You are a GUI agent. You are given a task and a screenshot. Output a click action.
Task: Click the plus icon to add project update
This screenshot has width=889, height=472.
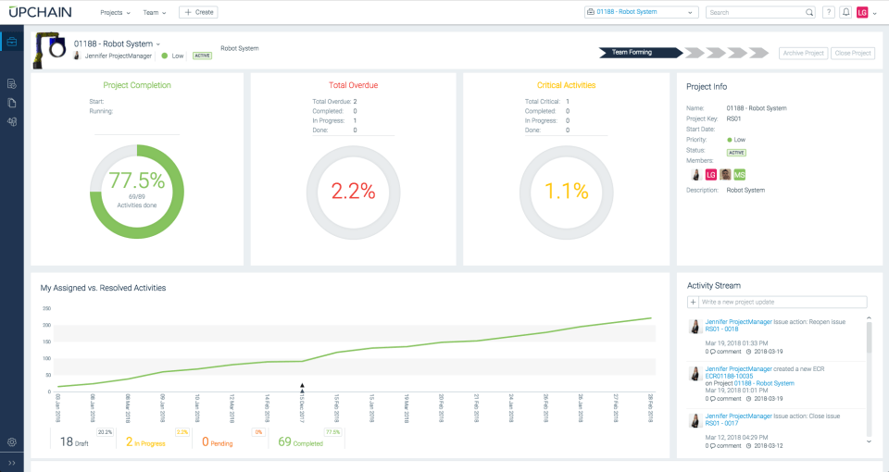pyautogui.click(x=693, y=302)
